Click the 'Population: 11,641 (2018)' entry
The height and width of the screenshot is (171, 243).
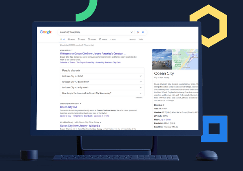click(164, 123)
